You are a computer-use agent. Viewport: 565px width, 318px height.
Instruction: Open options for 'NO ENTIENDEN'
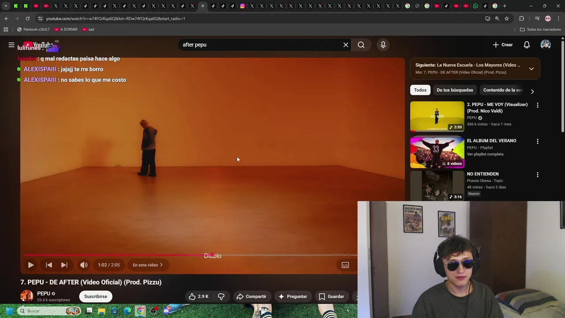tap(537, 174)
